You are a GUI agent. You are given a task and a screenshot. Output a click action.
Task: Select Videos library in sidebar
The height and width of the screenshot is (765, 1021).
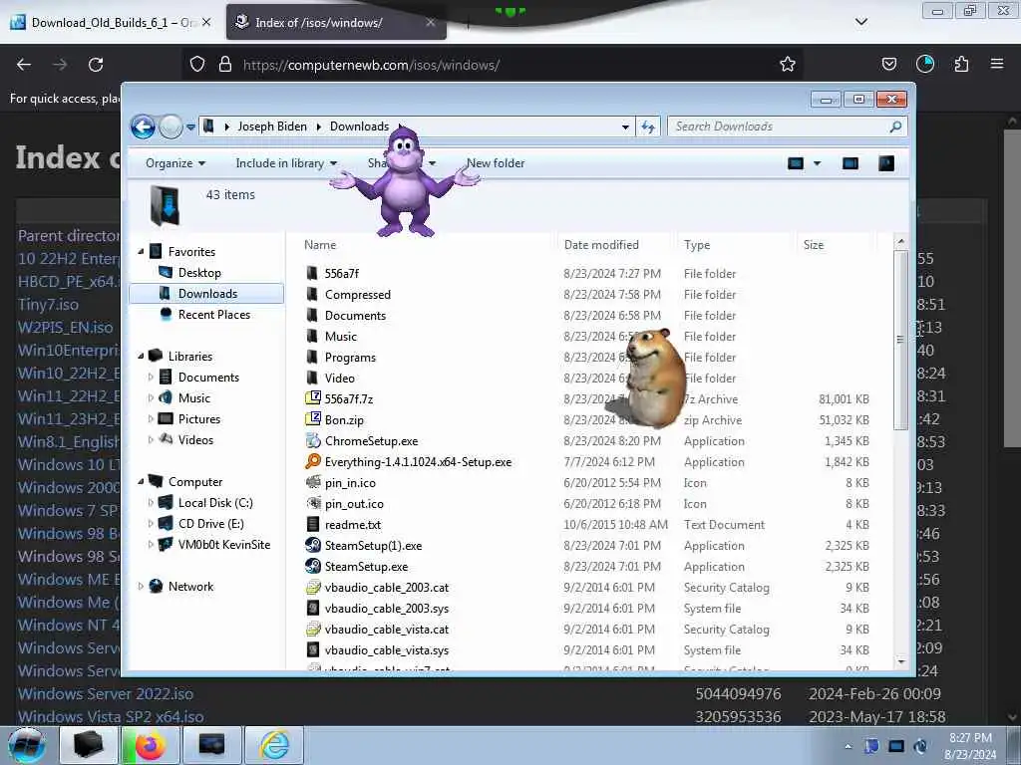[x=195, y=439]
